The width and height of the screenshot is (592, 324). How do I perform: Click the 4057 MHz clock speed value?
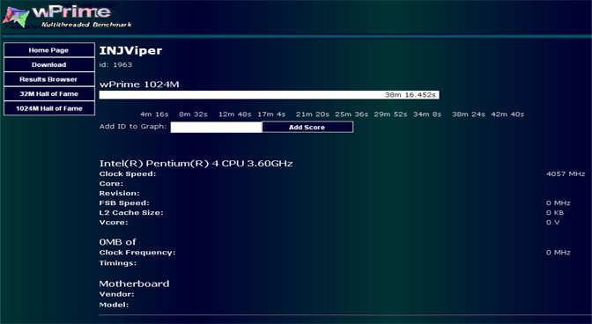coord(566,173)
